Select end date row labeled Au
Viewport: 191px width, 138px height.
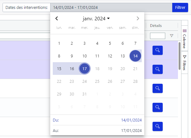pyautogui.click(x=97, y=130)
